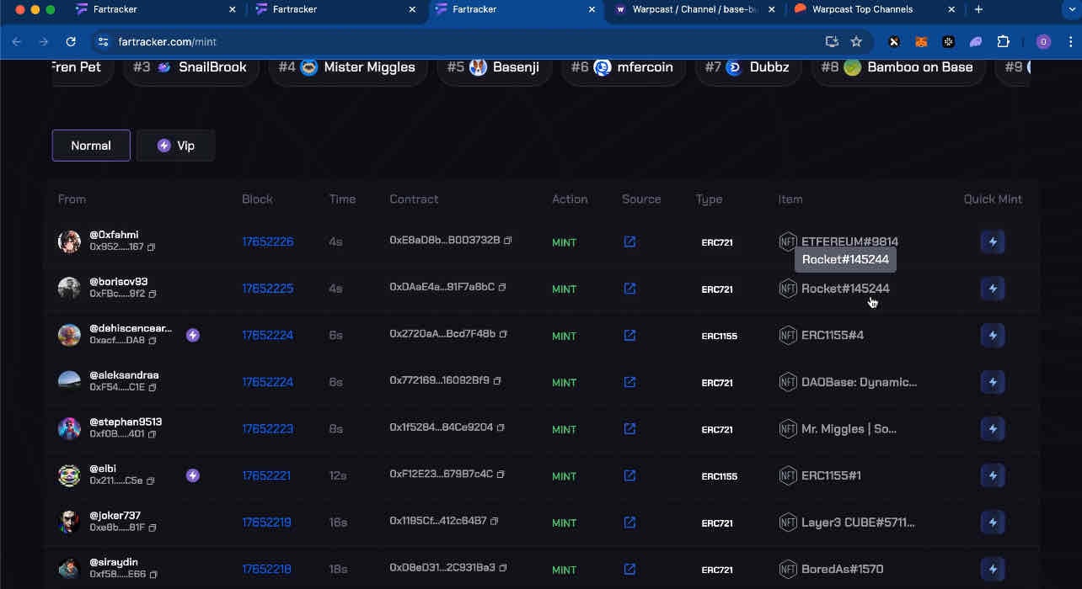Screen dimensions: 1082x589
Task: Open @stephan9513 avatar thumbnail
Action: pos(69,428)
